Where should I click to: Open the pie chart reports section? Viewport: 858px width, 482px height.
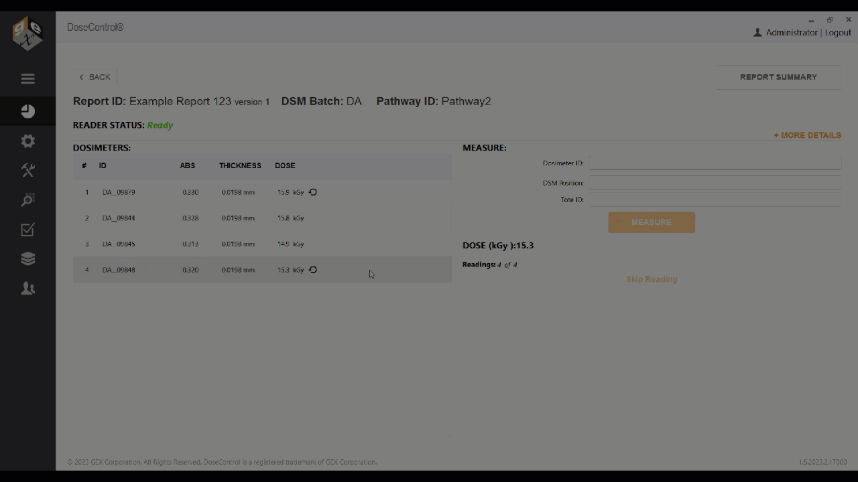[27, 111]
